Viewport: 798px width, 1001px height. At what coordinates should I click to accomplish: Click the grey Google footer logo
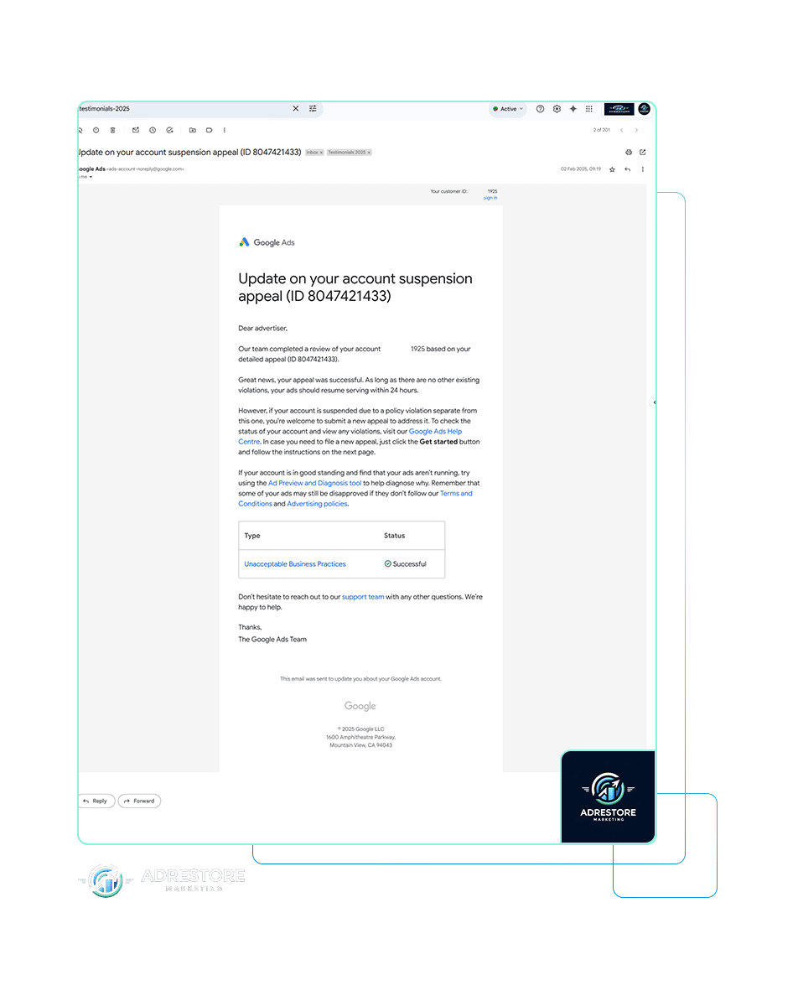pyautogui.click(x=360, y=706)
